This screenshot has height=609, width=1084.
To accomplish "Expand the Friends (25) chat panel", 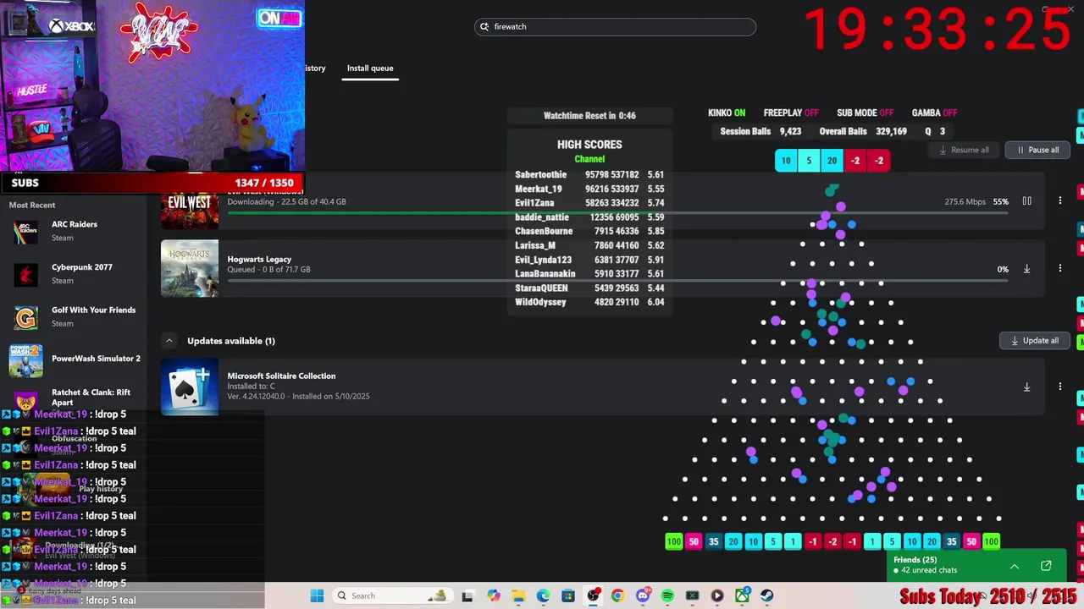I will [x=1014, y=566].
